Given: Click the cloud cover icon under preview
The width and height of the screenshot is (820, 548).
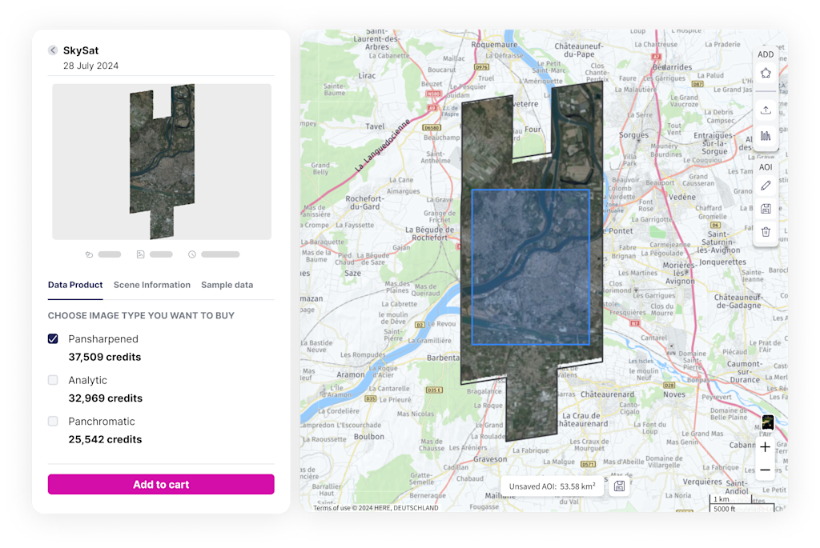Looking at the screenshot, I should click(x=89, y=254).
